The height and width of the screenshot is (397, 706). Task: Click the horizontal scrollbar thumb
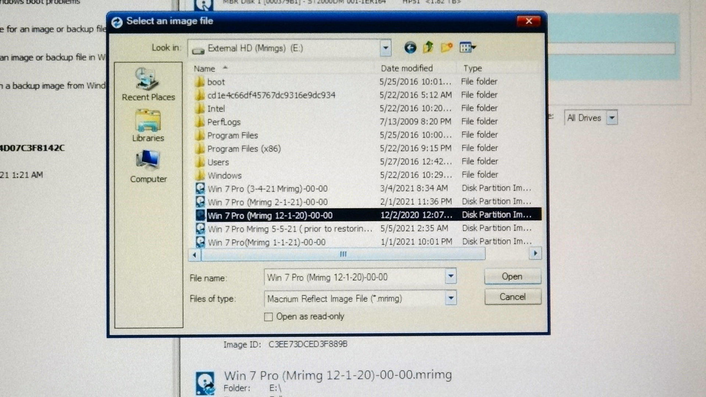343,254
